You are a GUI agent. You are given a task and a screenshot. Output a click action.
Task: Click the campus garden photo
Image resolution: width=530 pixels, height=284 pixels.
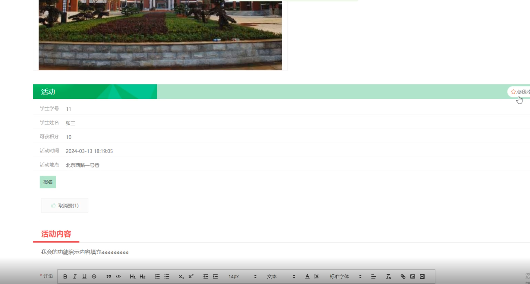(160, 35)
